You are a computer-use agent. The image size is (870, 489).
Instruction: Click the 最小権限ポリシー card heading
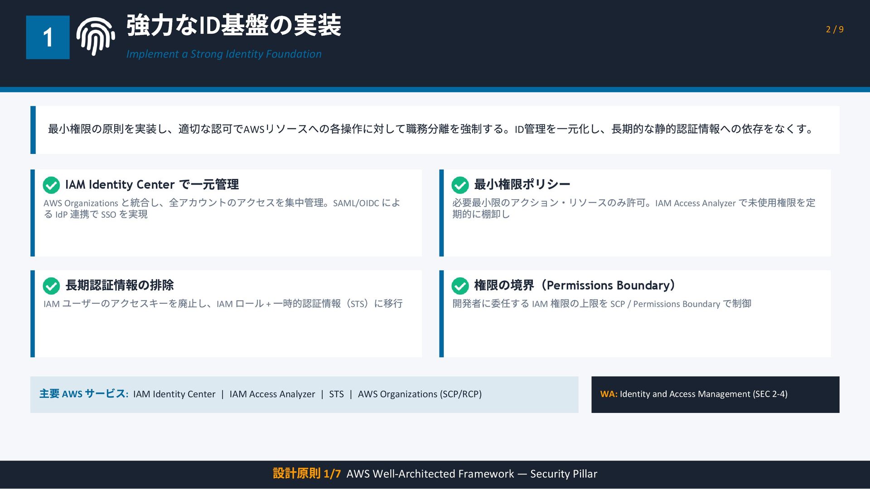point(522,184)
